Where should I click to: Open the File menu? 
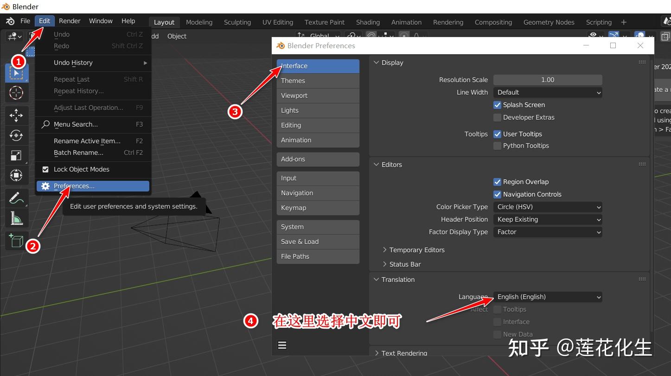[26, 21]
